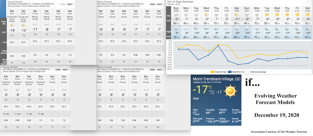Click the Sat 2 pm mainly cloudy icon

pyautogui.click(x=70, y=24)
